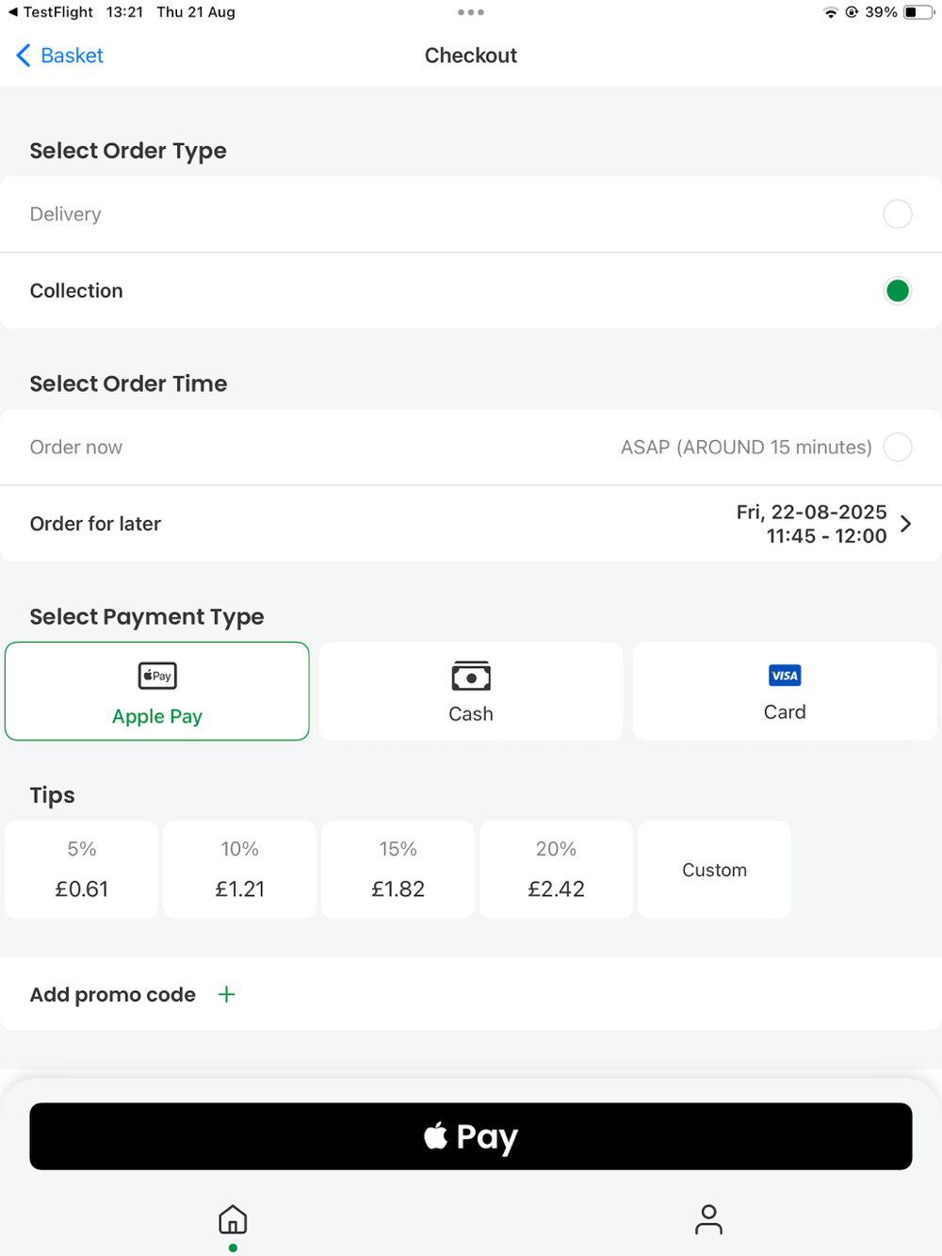Open the profile account icon
The width and height of the screenshot is (942, 1256).
point(708,1220)
